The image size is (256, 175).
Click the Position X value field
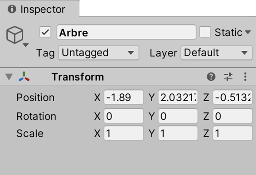coord(124,97)
